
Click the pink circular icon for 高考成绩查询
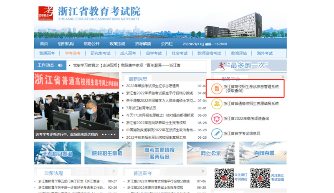(217, 119)
